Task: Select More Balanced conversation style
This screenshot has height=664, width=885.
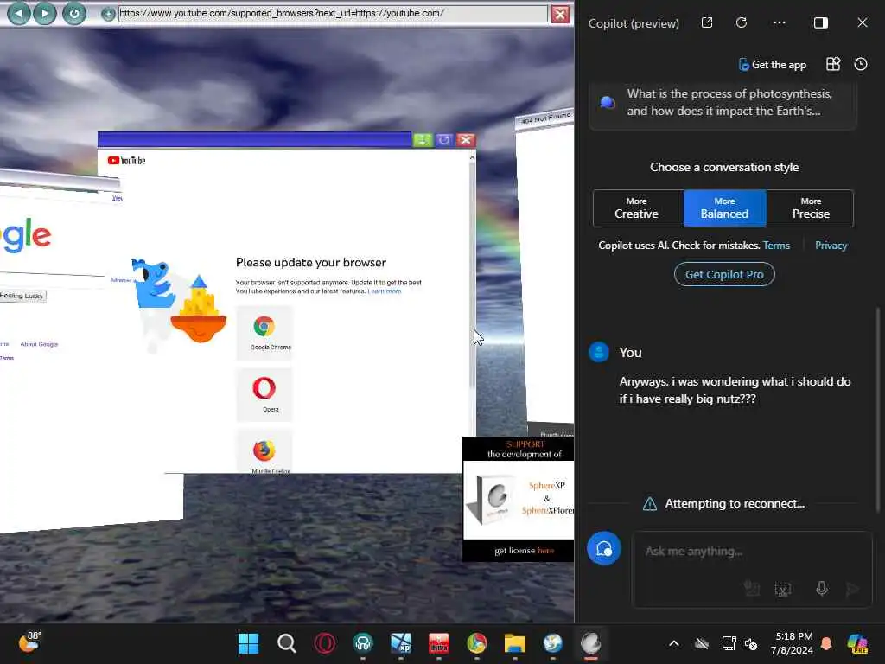Action: (725, 208)
